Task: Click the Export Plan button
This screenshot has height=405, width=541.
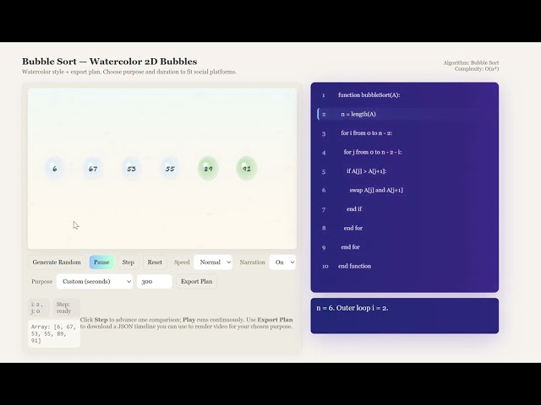Action: [197, 281]
